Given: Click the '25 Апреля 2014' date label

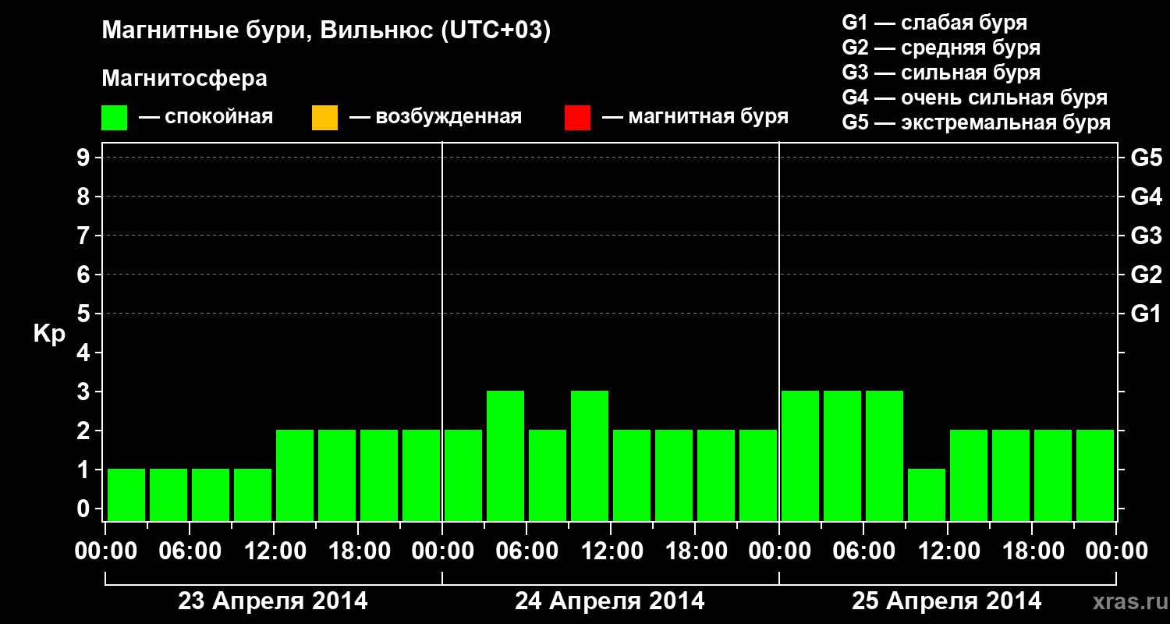Looking at the screenshot, I should (947, 601).
